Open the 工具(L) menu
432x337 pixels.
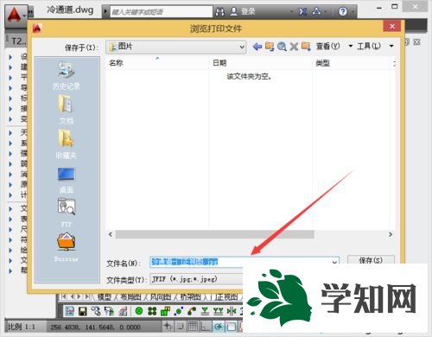[369, 46]
